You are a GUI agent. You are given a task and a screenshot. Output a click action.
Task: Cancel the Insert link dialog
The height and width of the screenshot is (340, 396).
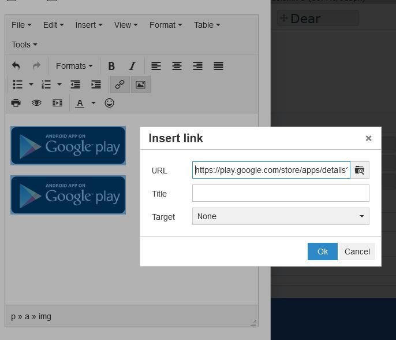(357, 252)
